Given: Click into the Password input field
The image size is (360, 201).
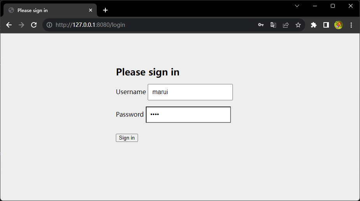Looking at the screenshot, I should point(188,115).
